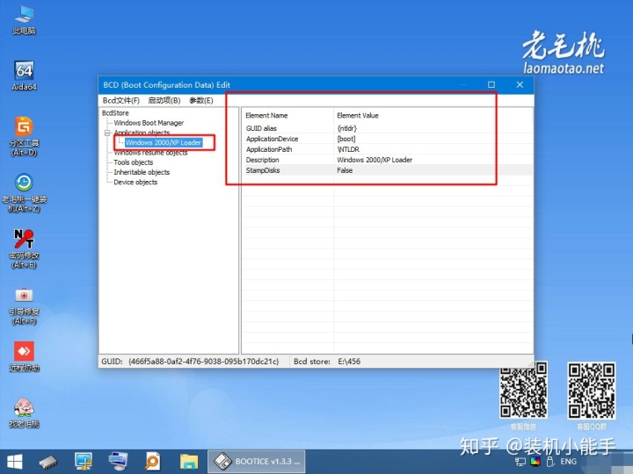Open the 启动项(B) menu

[x=164, y=100]
